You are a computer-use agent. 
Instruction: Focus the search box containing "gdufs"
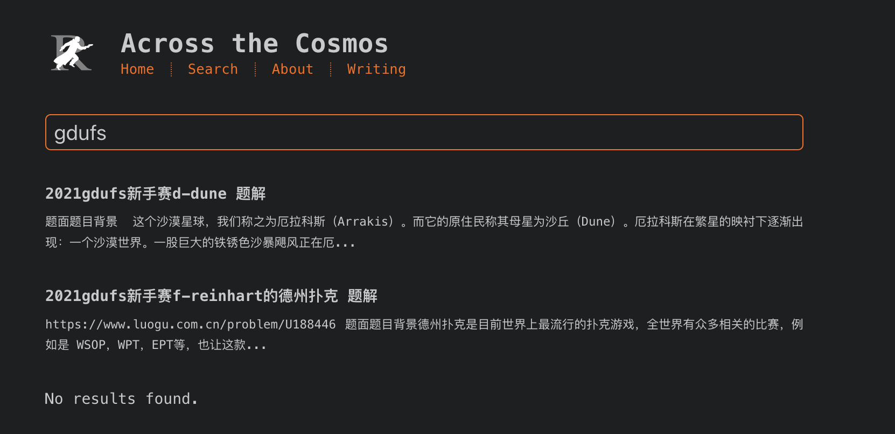pos(424,132)
